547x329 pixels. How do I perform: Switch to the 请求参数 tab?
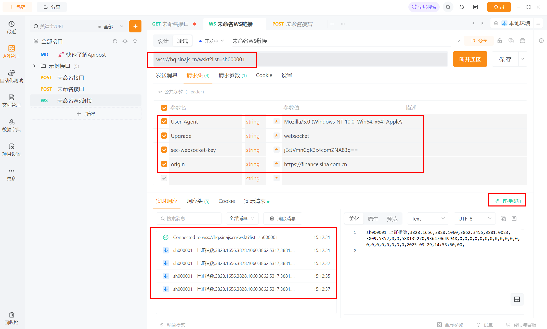tap(232, 75)
